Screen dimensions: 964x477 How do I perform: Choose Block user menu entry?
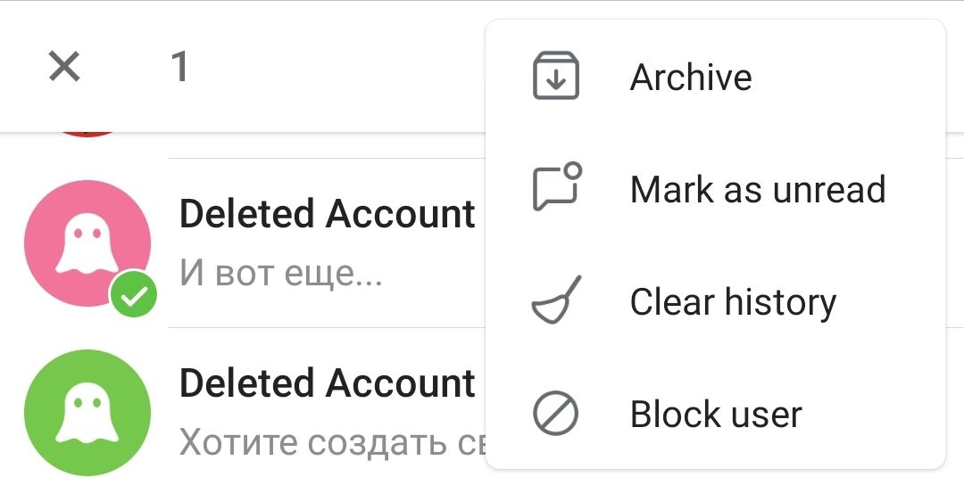pos(715,414)
